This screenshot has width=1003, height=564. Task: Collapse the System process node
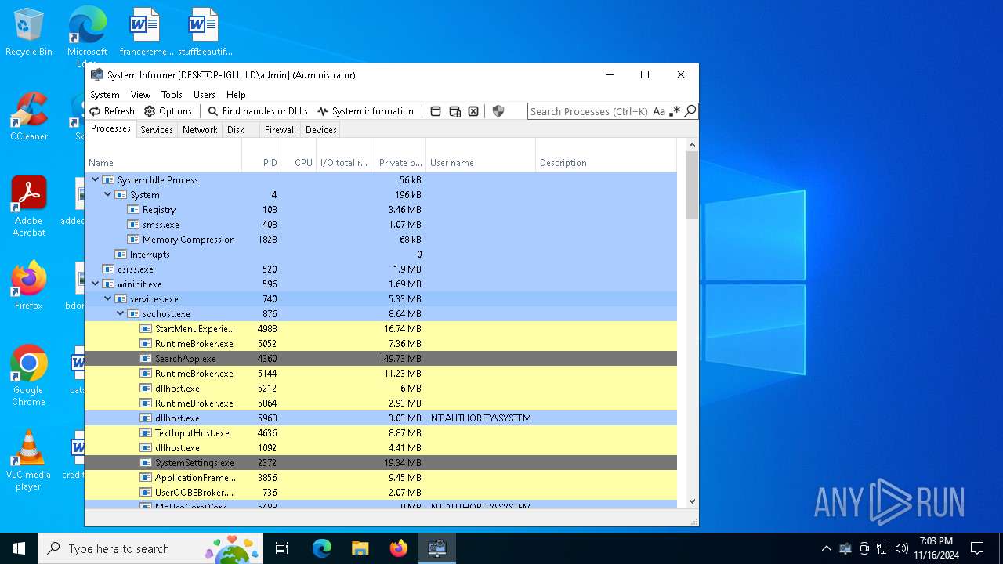tap(108, 194)
